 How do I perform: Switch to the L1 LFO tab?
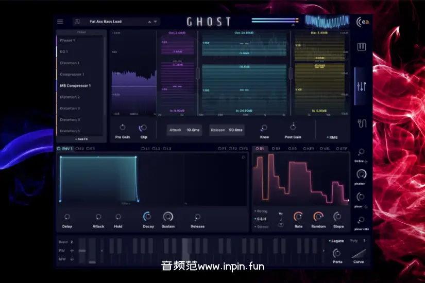pyautogui.click(x=146, y=149)
